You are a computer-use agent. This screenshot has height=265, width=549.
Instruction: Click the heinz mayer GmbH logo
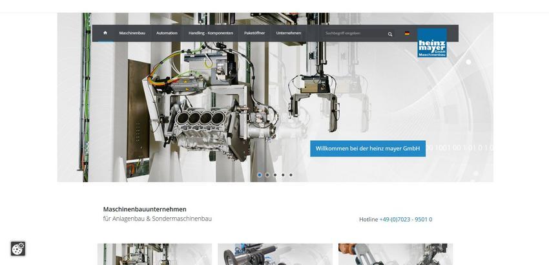pyautogui.click(x=432, y=43)
